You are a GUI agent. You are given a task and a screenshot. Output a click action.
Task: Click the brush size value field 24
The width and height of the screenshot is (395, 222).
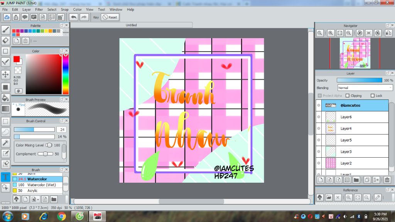(x=62, y=129)
